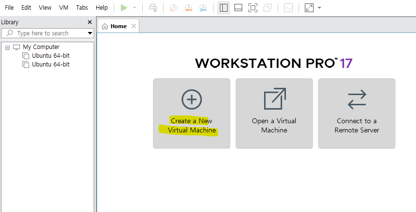This screenshot has width=416, height=212.
Task: Select the second Ubuntu 64-bit VM
Action: [x=50, y=65]
